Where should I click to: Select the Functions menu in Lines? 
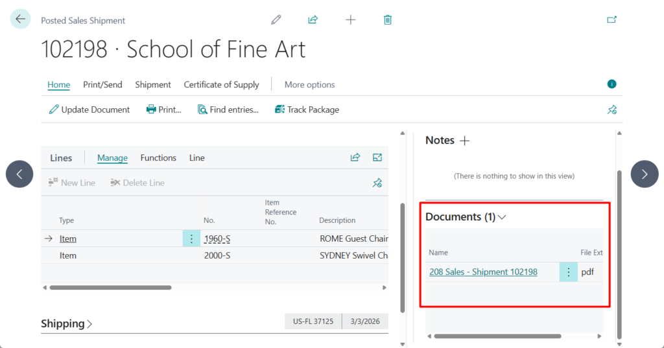tap(158, 157)
